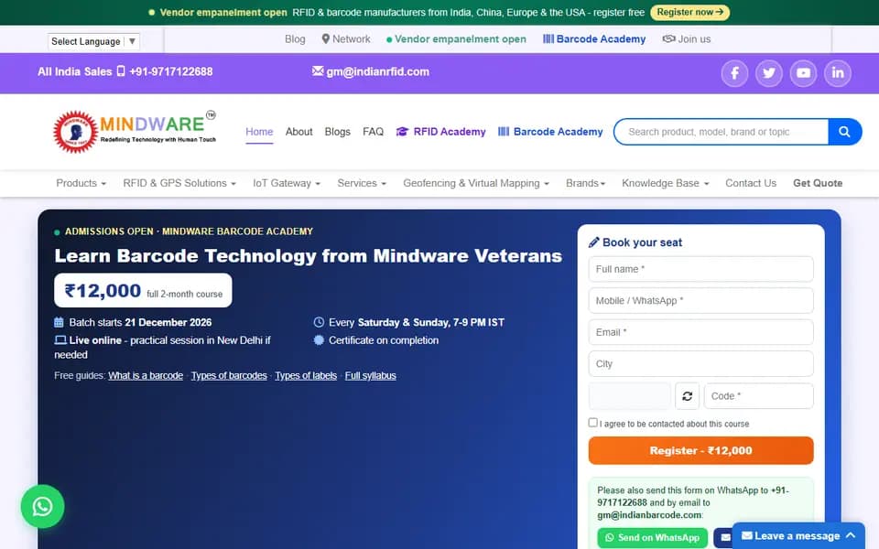The width and height of the screenshot is (879, 549).
Task: Expand the Leave a message chat chevron
Action: coord(851,535)
